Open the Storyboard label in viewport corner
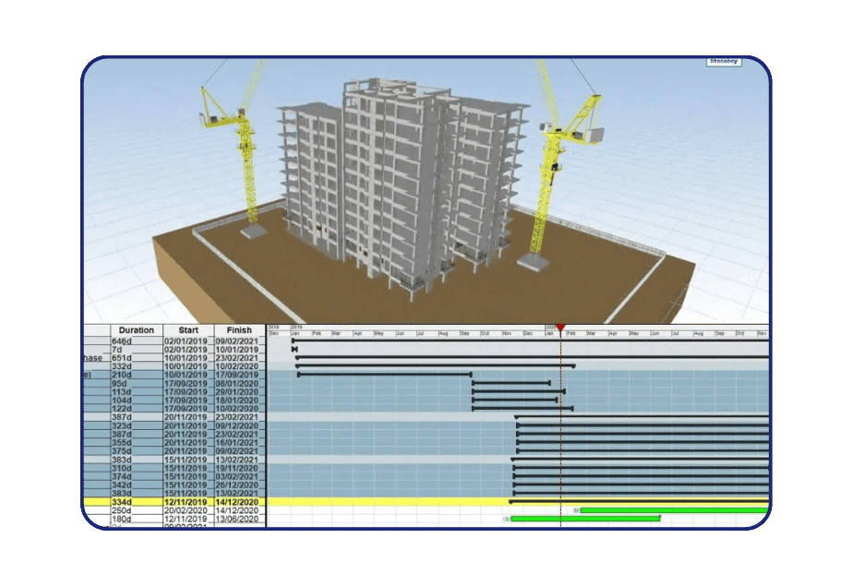Image resolution: width=853 pixels, height=586 pixels. click(x=725, y=62)
